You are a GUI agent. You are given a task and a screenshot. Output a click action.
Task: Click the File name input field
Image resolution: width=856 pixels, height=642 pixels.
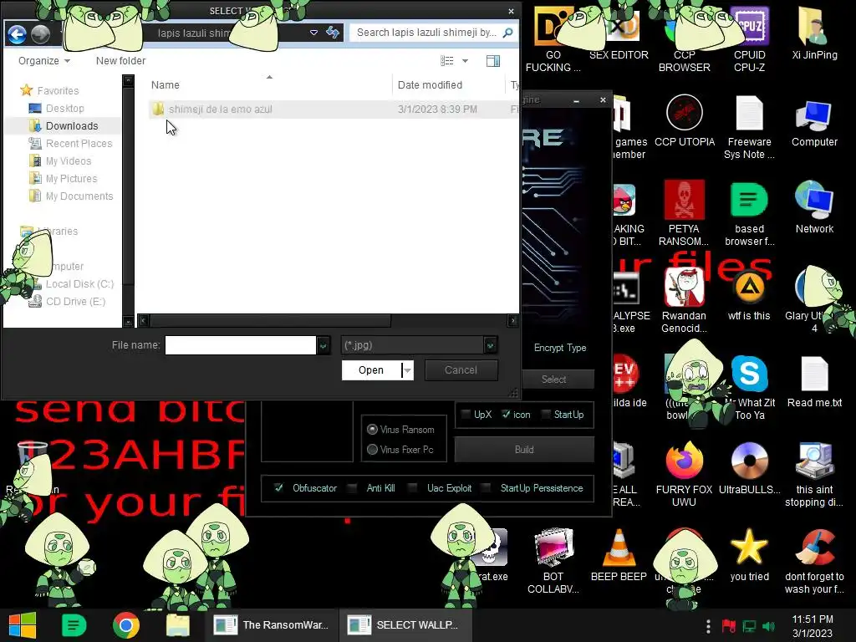click(x=240, y=345)
